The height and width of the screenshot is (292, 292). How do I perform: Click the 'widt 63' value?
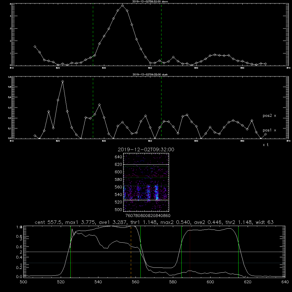point(265,222)
